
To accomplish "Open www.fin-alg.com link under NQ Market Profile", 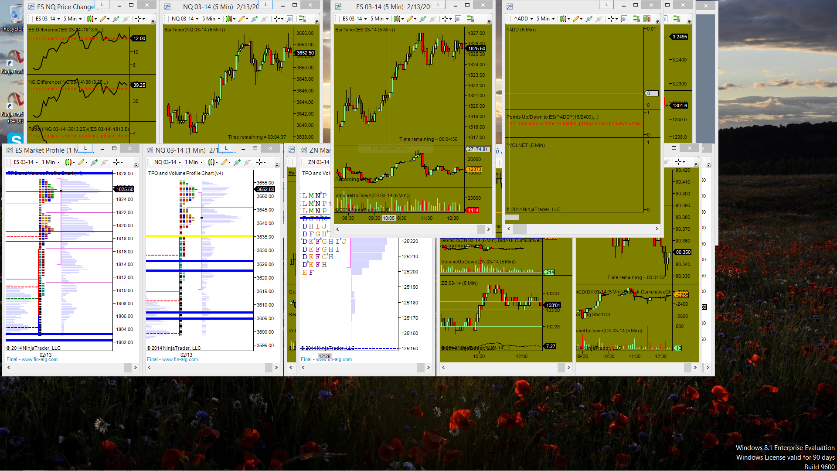I will tap(180, 359).
